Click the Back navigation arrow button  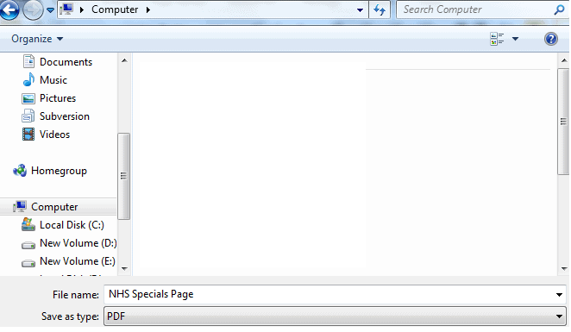coord(9,9)
